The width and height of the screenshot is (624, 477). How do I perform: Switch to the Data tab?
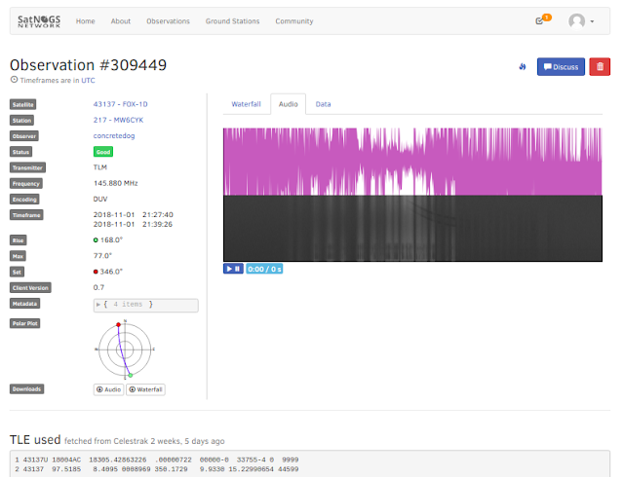coord(323,104)
